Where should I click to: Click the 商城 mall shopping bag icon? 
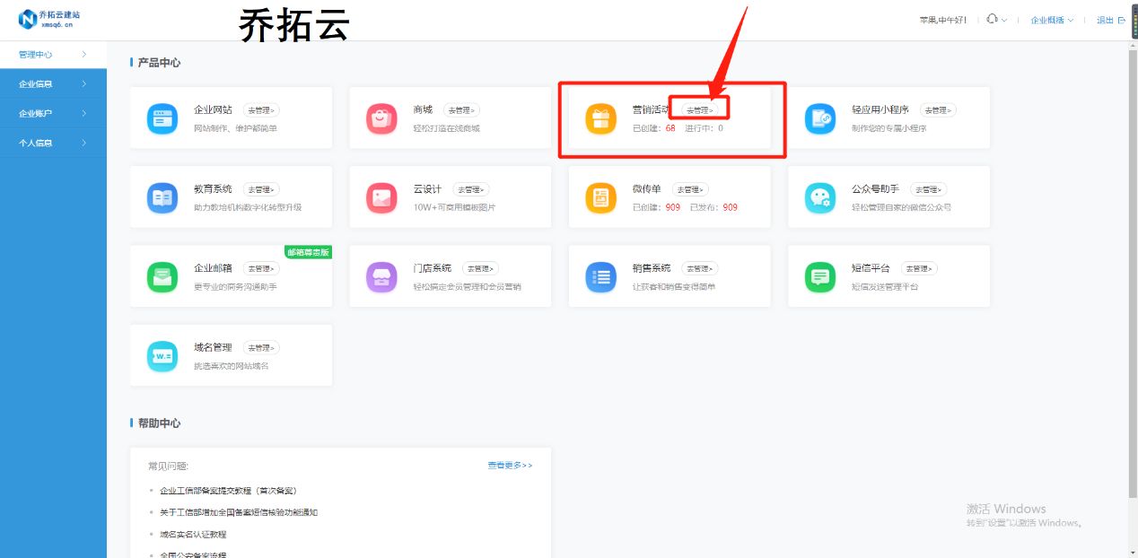click(381, 118)
